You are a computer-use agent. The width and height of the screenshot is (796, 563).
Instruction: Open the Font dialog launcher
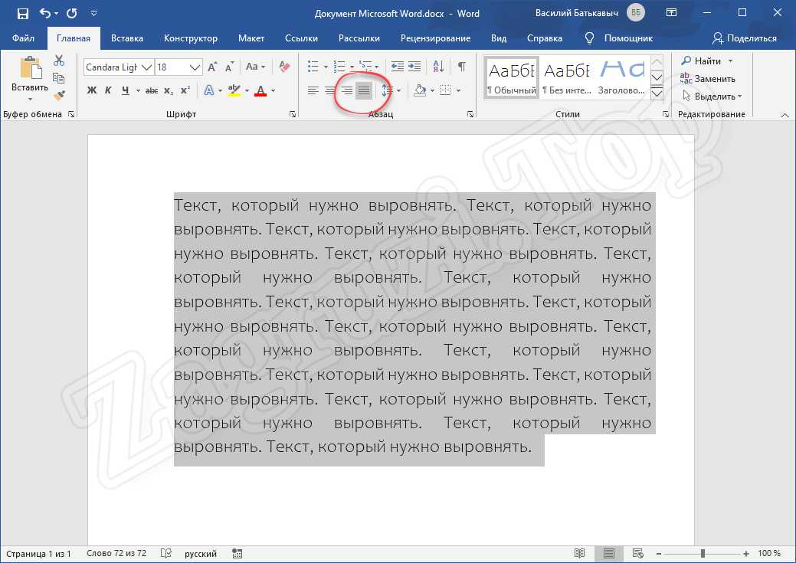(x=293, y=115)
